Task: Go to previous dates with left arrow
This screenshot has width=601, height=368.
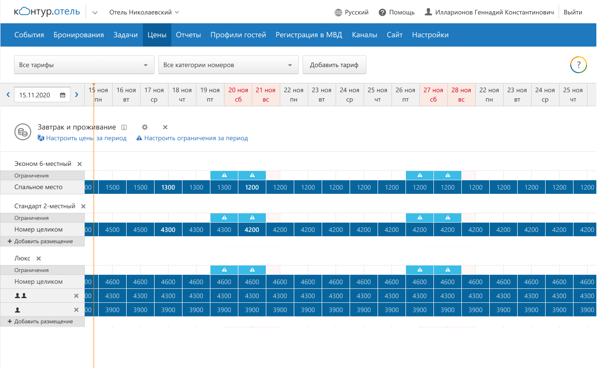Action: coord(8,95)
